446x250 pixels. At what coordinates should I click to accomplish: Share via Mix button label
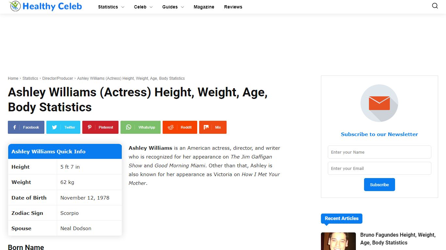218,127
